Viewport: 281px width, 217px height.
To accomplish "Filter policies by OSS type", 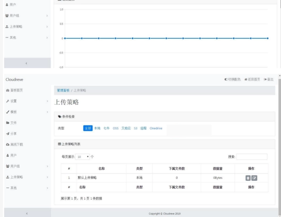I will [116, 128].
